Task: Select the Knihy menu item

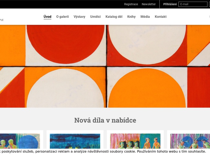Action: (131, 17)
